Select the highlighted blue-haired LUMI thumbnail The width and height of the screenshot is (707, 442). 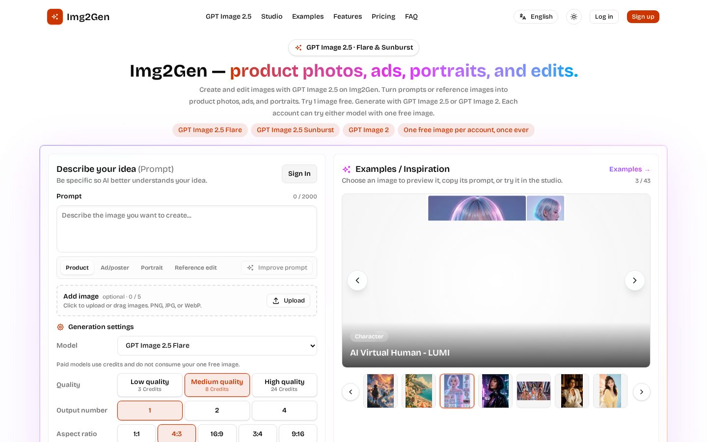tap(457, 391)
